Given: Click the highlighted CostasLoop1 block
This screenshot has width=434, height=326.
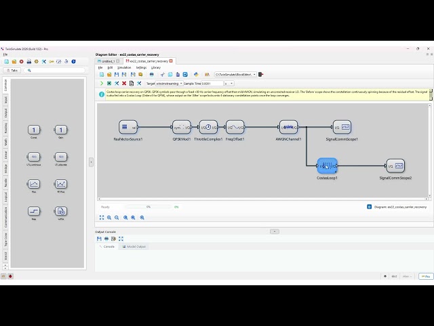Looking at the screenshot, I should (x=327, y=166).
